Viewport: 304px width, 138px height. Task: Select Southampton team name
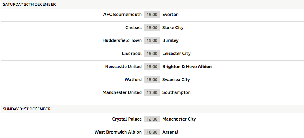(176, 92)
